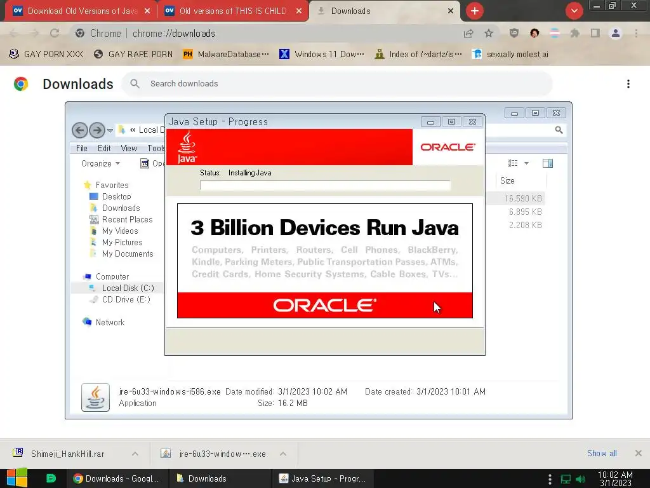This screenshot has height=488, width=650.
Task: Open the Downloads page three-dot menu
Action: pos(628,84)
